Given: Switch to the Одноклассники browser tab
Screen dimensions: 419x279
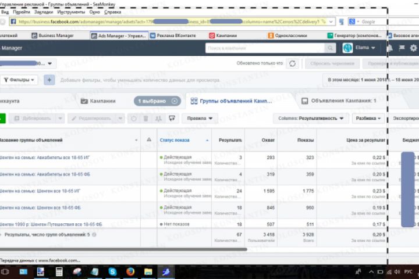Looking at the screenshot, I should pos(287,35).
